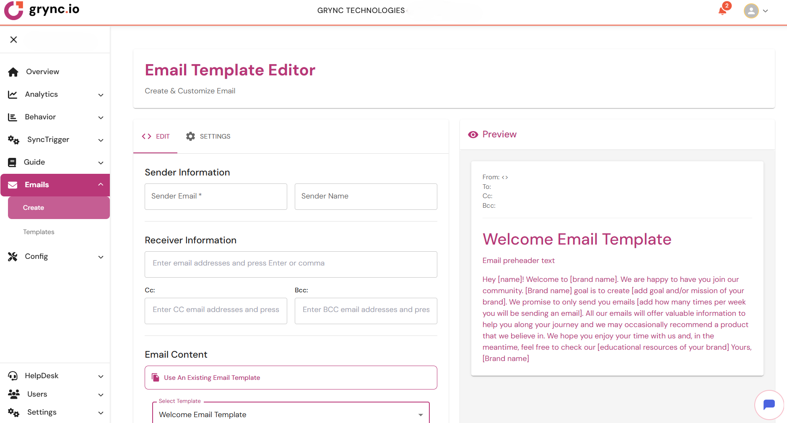This screenshot has height=423, width=787.
Task: Click the Bcc email addresses field
Action: point(366,311)
